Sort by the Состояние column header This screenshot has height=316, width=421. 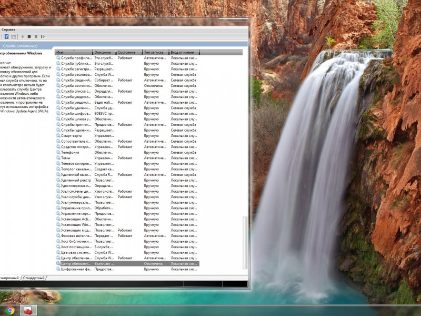129,52
